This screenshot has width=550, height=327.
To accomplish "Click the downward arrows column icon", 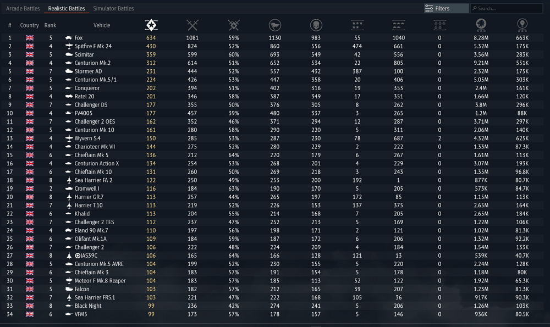I will tap(439, 25).
